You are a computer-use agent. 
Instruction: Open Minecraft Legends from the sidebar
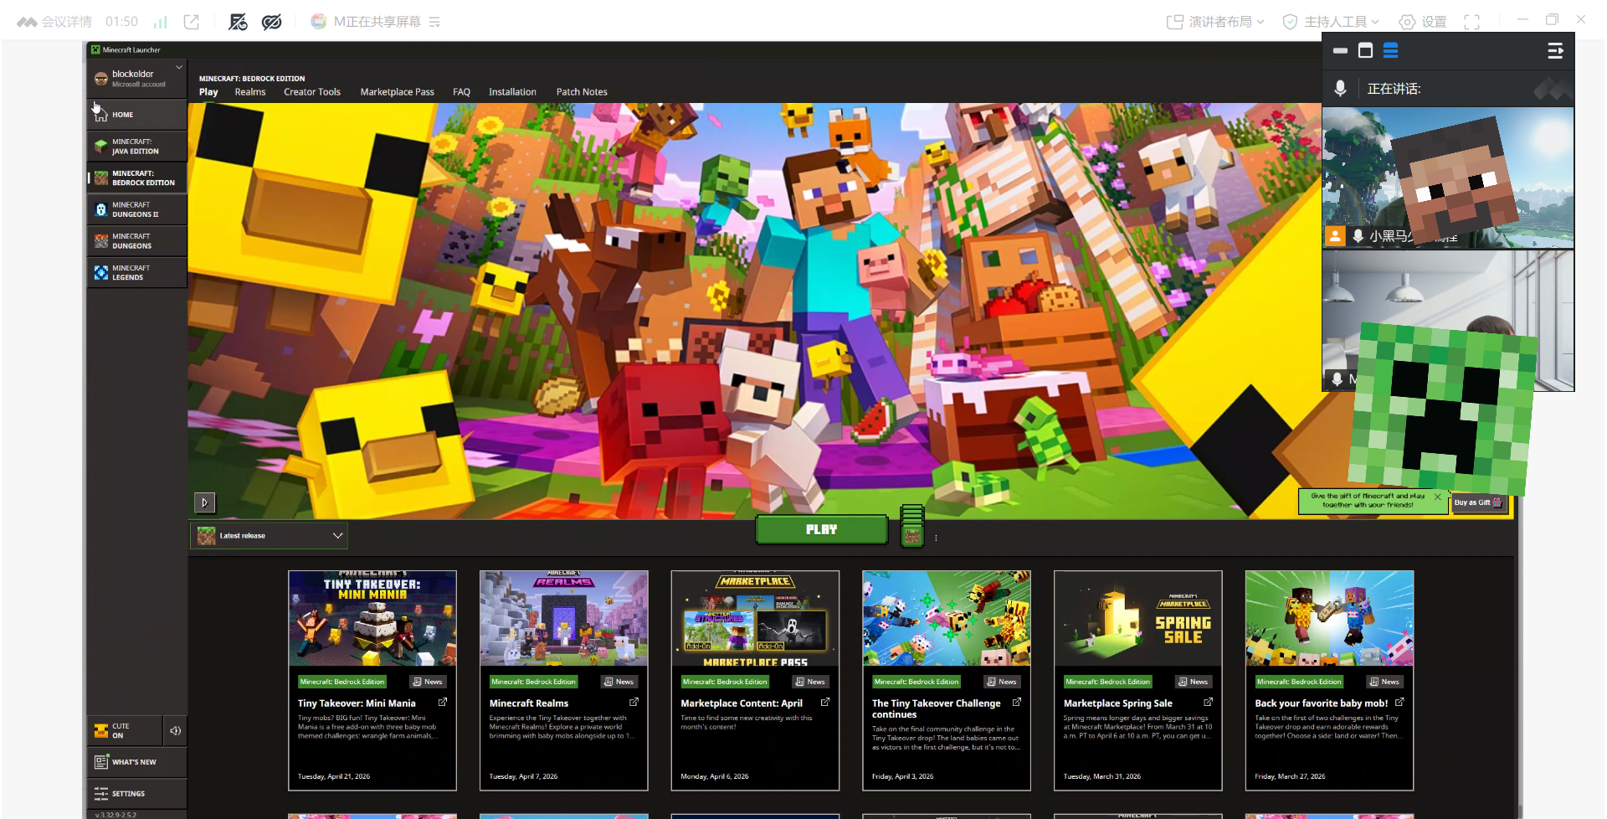(x=137, y=273)
